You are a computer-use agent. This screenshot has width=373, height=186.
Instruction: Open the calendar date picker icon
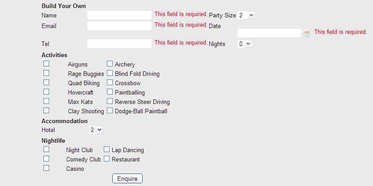(x=306, y=34)
